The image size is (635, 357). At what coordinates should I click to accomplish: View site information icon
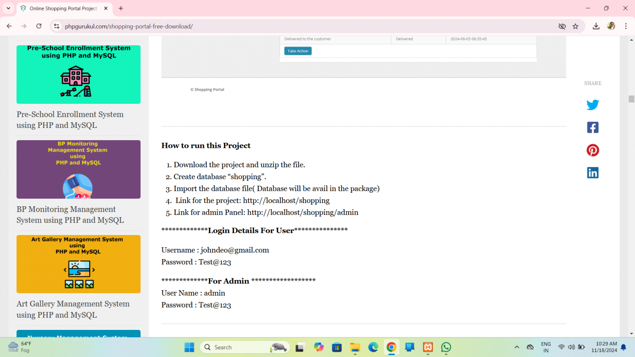[x=56, y=26]
